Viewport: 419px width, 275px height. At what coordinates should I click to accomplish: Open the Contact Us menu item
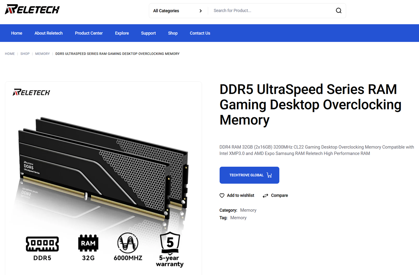200,33
